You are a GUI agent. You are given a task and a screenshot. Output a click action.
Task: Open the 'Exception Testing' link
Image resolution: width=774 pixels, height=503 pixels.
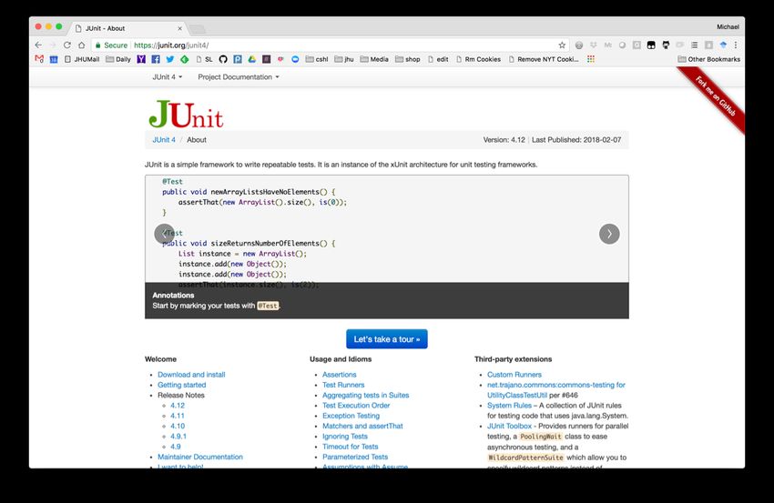351,416
